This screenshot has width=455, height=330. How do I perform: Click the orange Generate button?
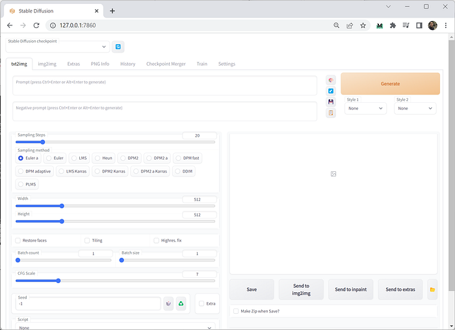coord(390,84)
